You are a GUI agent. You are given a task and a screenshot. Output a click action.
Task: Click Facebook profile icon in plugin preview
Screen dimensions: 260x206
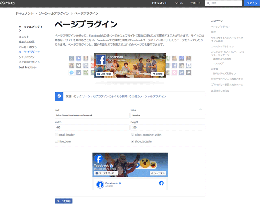[98, 159]
